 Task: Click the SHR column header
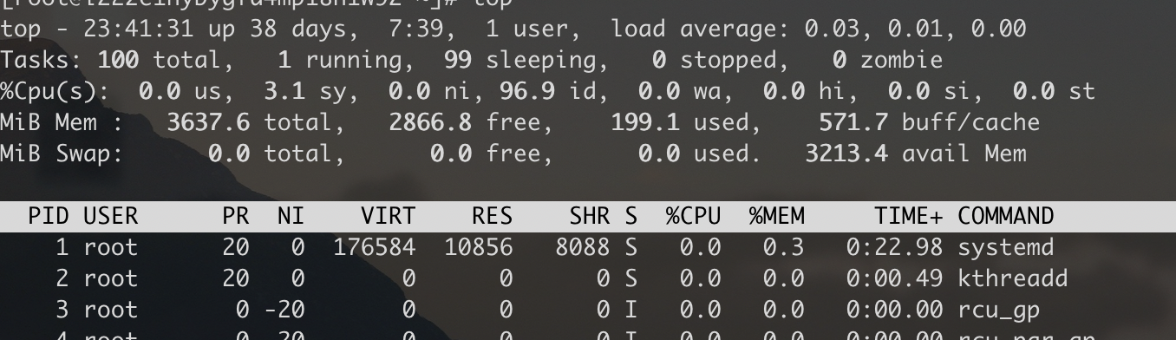[x=590, y=216]
